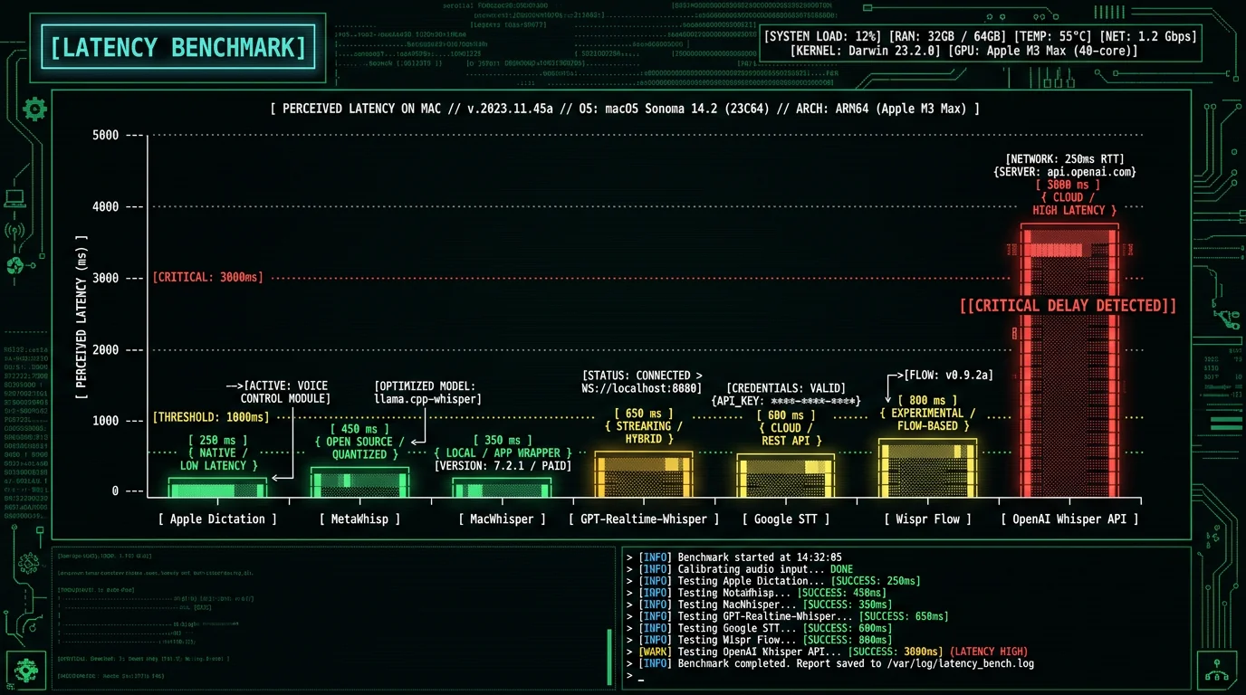Click the [WARN] OpenAI Whisper API log line
The image size is (1246, 695).
point(826,652)
